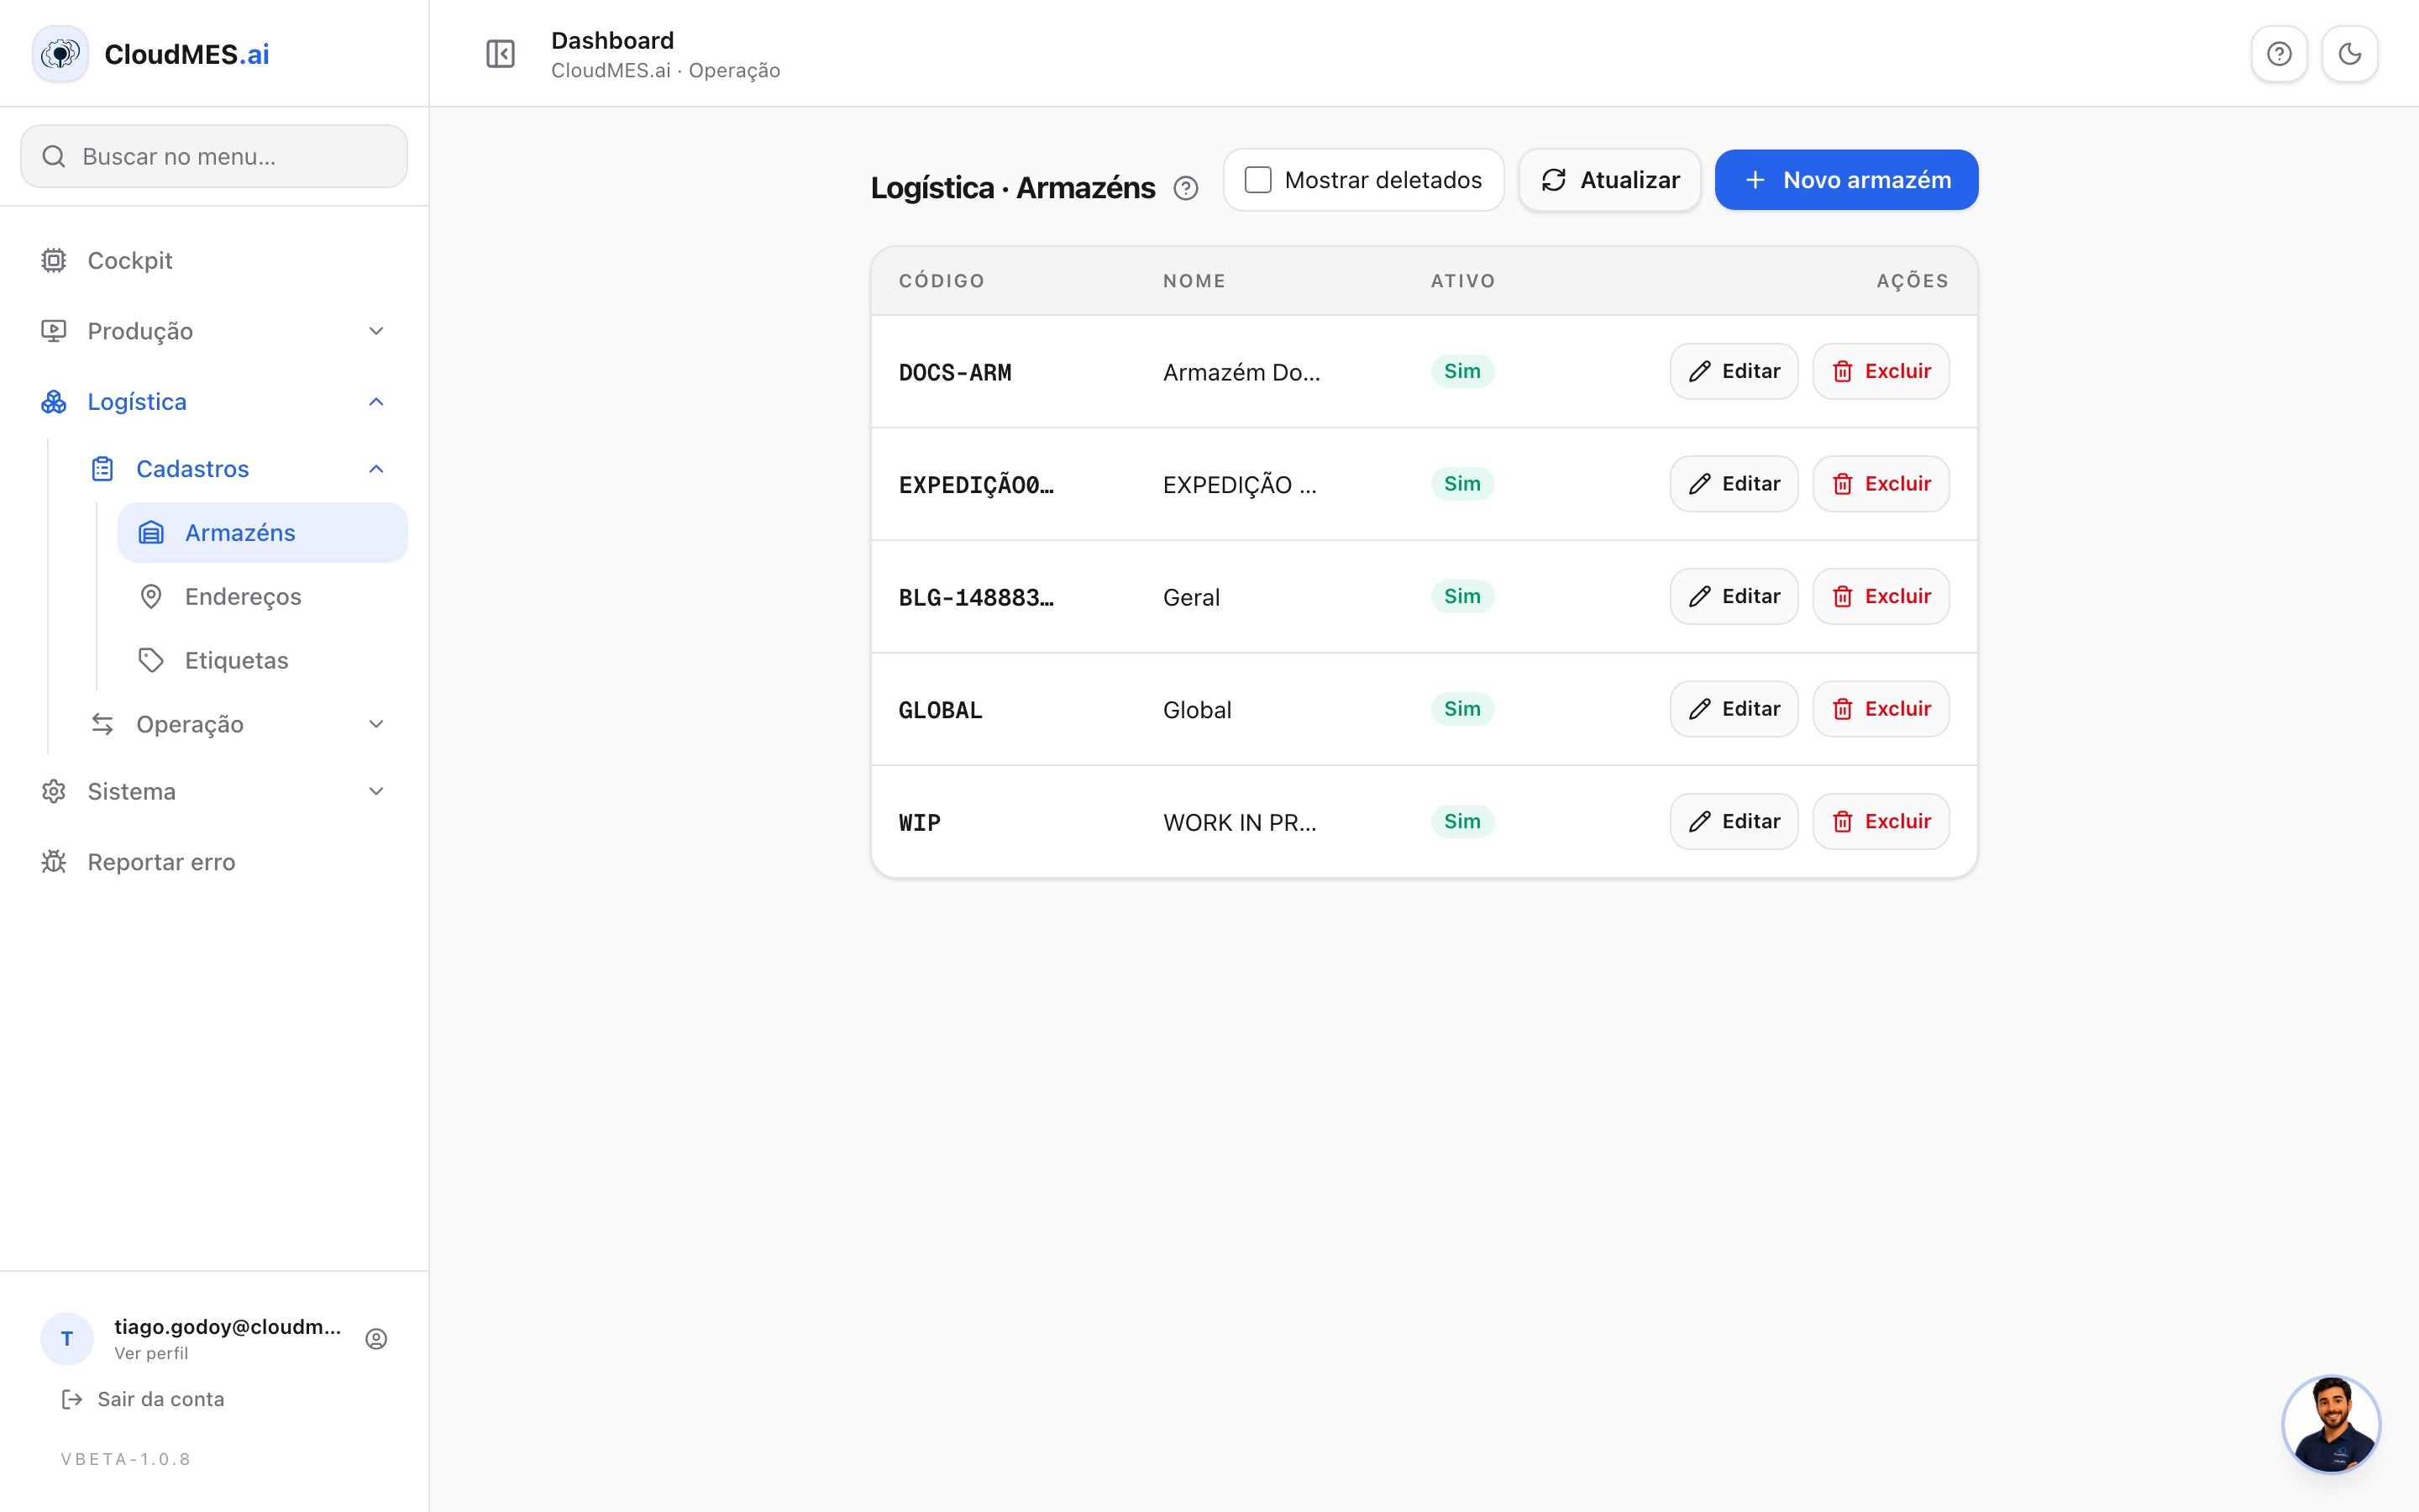Open Ver perfil link

point(151,1353)
